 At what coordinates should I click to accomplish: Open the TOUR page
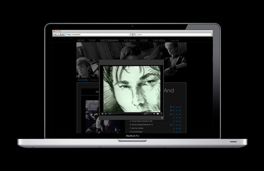coord(92,40)
